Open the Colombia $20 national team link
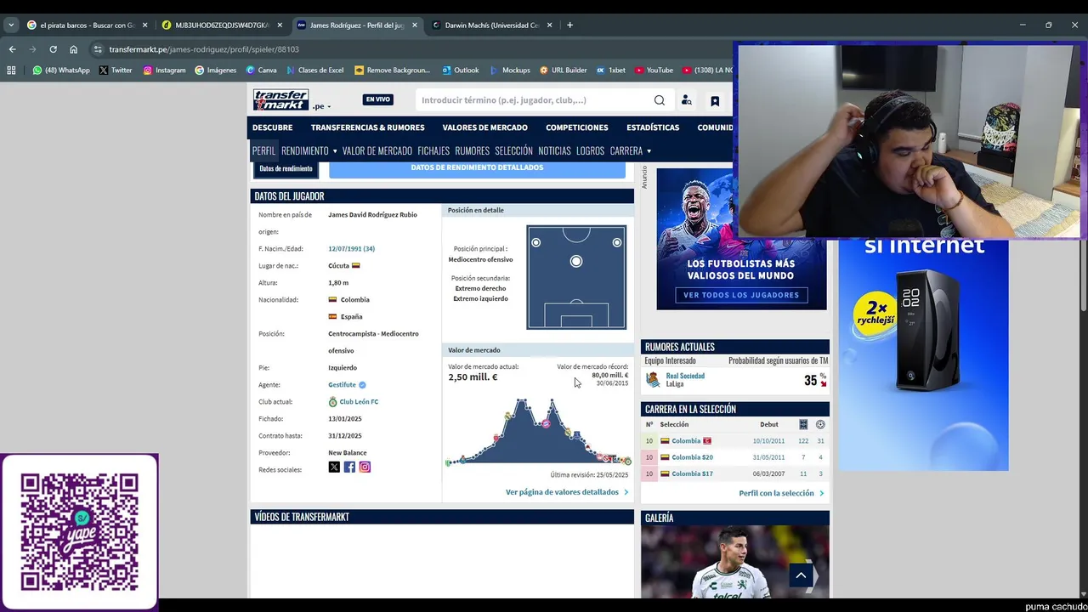The width and height of the screenshot is (1088, 612). tap(692, 457)
